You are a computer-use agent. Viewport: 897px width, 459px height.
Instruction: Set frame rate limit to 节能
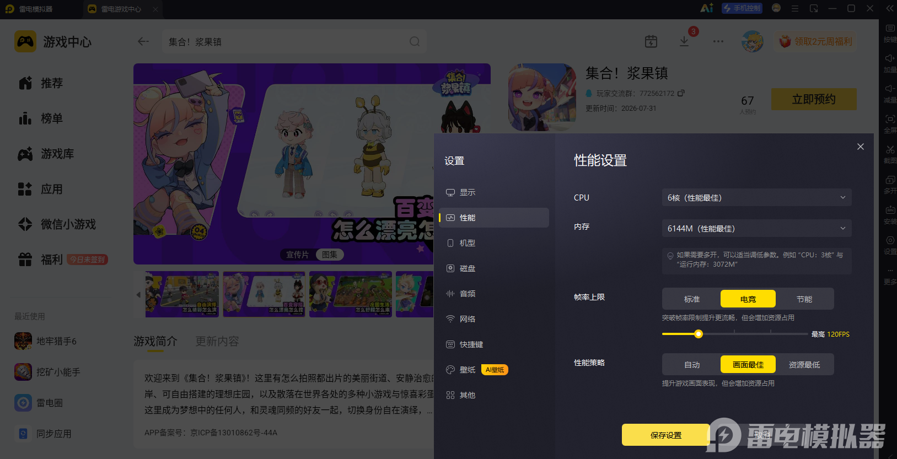point(804,299)
